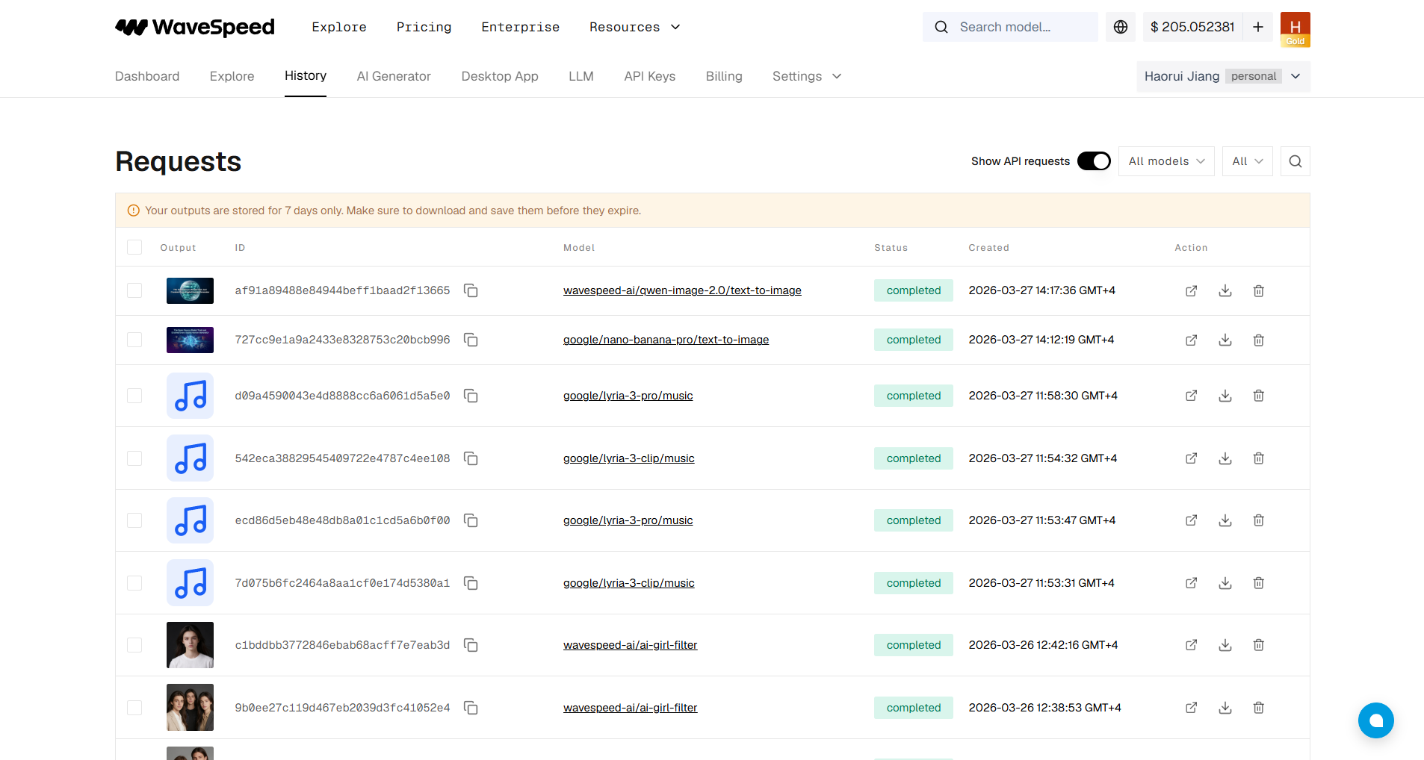The width and height of the screenshot is (1424, 760).
Task: Open the 11:54:32 lyria-3-clip request in new tab
Action: (x=1191, y=458)
